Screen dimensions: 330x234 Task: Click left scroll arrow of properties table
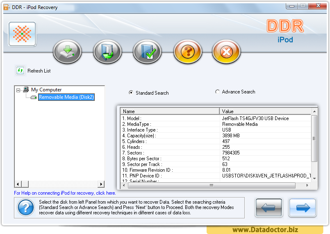pos(124,185)
